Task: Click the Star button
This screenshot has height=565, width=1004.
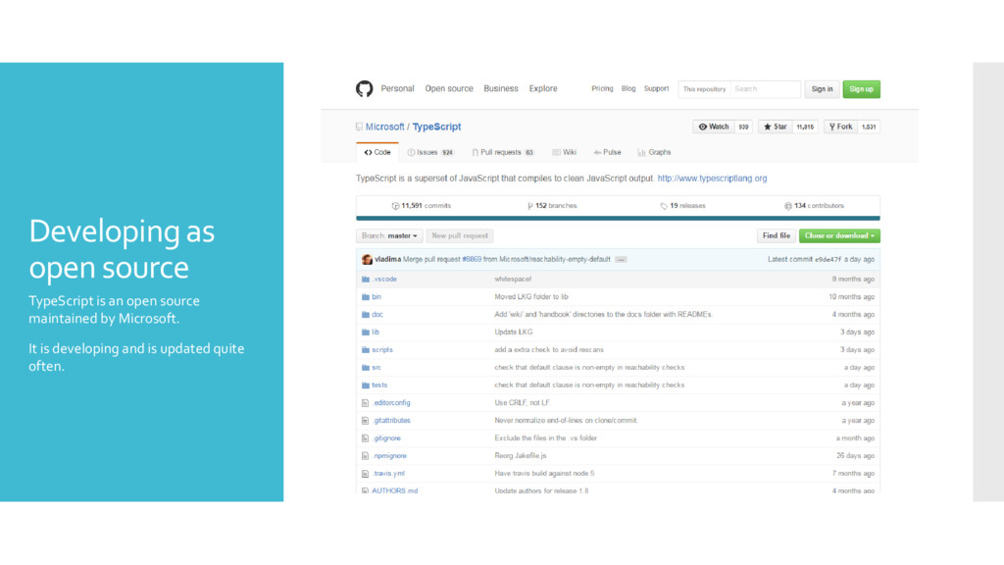Action: pos(776,127)
